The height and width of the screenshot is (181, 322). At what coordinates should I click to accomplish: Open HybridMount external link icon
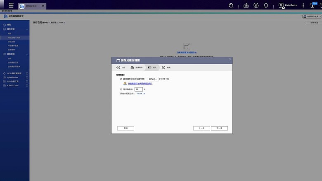(27, 78)
